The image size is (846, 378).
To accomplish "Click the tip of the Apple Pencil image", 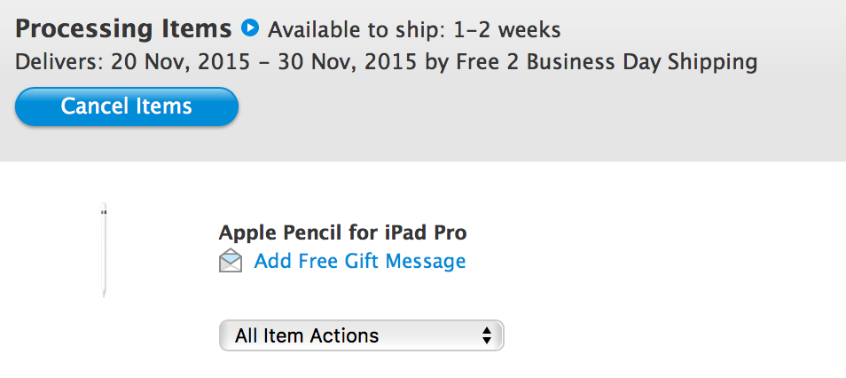I will pos(104,291).
